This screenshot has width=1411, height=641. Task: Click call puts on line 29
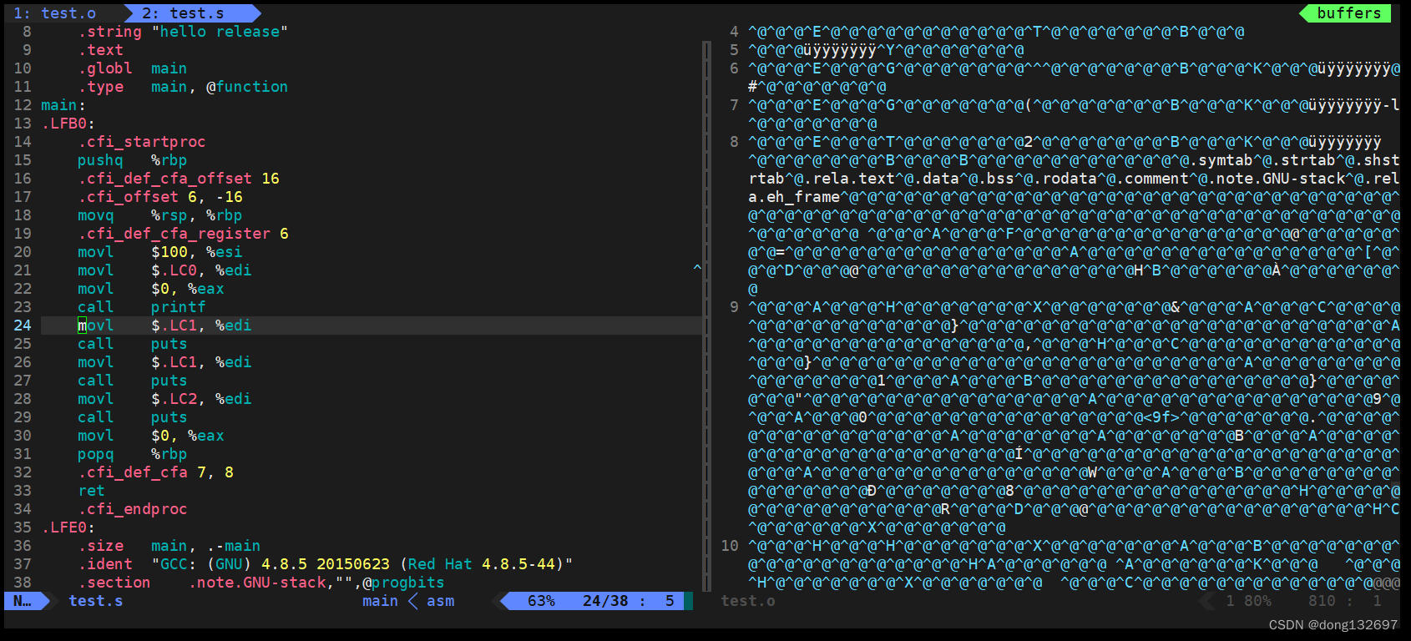click(x=133, y=417)
